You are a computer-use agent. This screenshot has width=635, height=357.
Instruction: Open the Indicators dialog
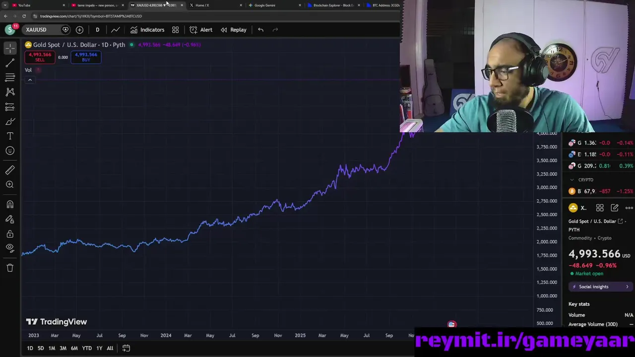[147, 30]
